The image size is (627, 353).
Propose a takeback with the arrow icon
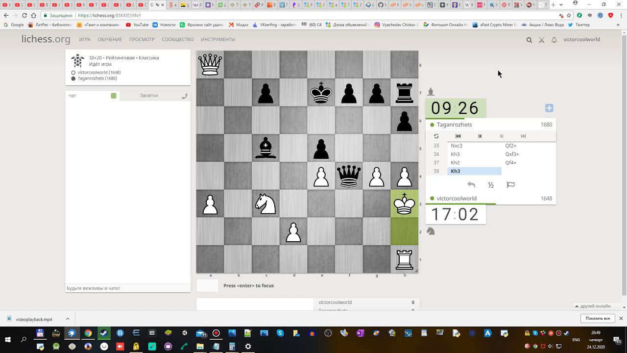pyautogui.click(x=471, y=185)
